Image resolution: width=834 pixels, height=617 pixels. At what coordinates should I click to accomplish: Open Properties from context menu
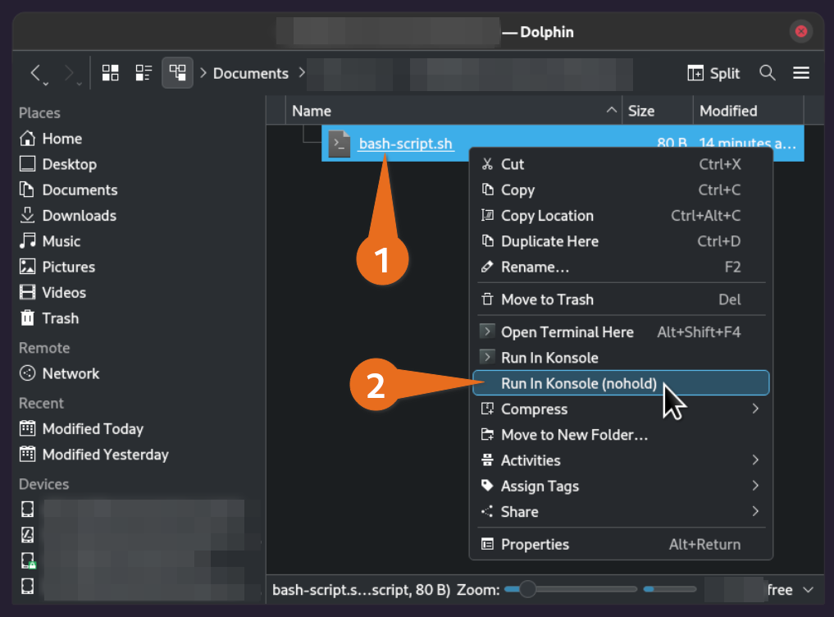620,545
